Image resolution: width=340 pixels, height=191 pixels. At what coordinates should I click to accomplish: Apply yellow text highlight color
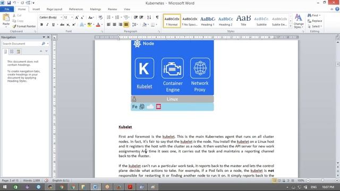pos(89,25)
